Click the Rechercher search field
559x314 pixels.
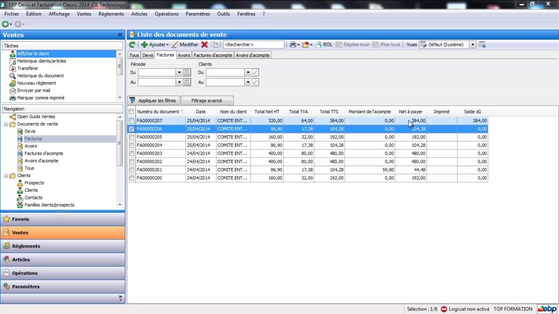pyautogui.click(x=253, y=44)
